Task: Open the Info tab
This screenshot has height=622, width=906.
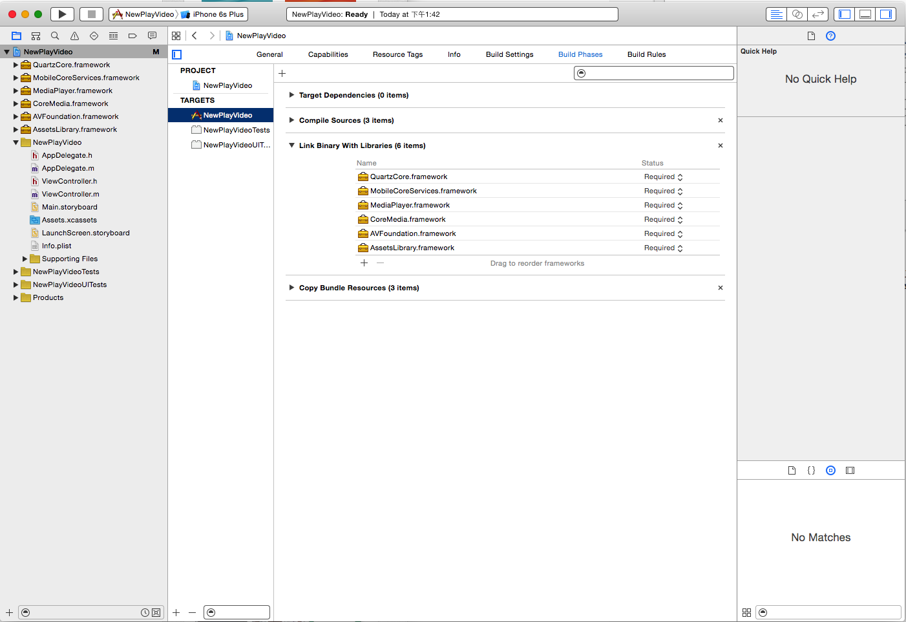Action: [454, 54]
